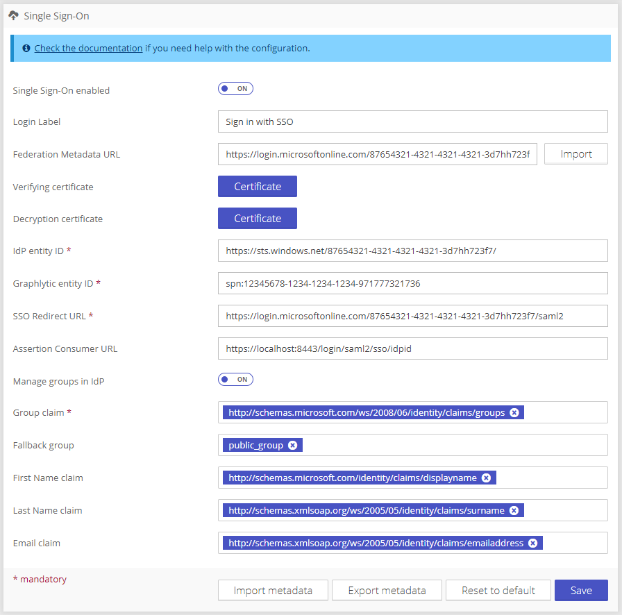Remove the emailaddress Email claim
The image size is (622, 615).
(532, 543)
